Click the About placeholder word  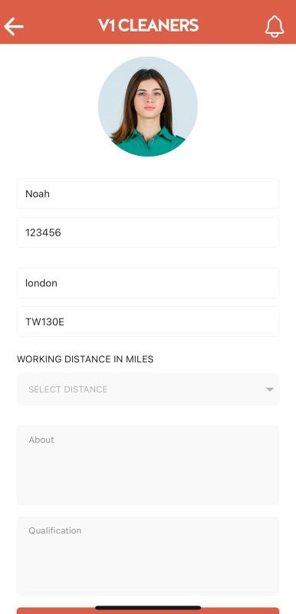41,440
